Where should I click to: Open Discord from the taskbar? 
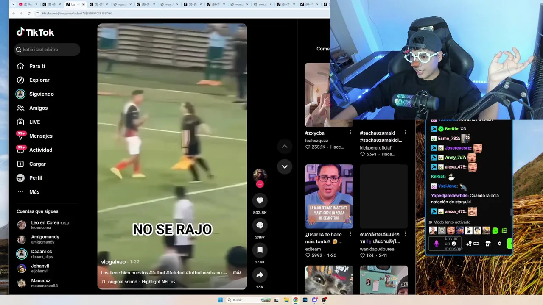[314, 300]
